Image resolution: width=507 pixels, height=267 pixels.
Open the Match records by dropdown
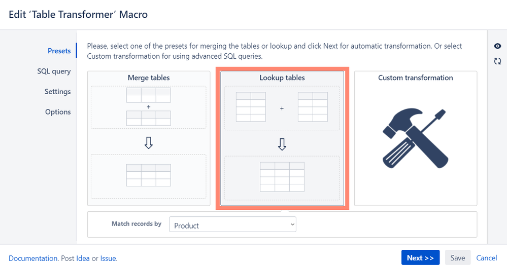point(232,224)
